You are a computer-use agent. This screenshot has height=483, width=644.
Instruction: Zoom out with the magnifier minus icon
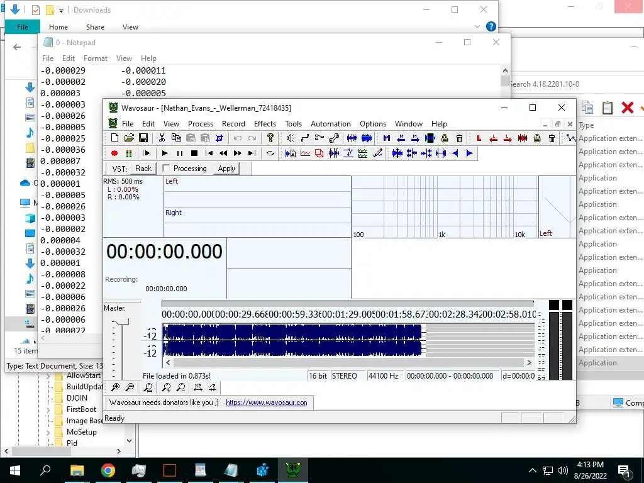point(130,387)
